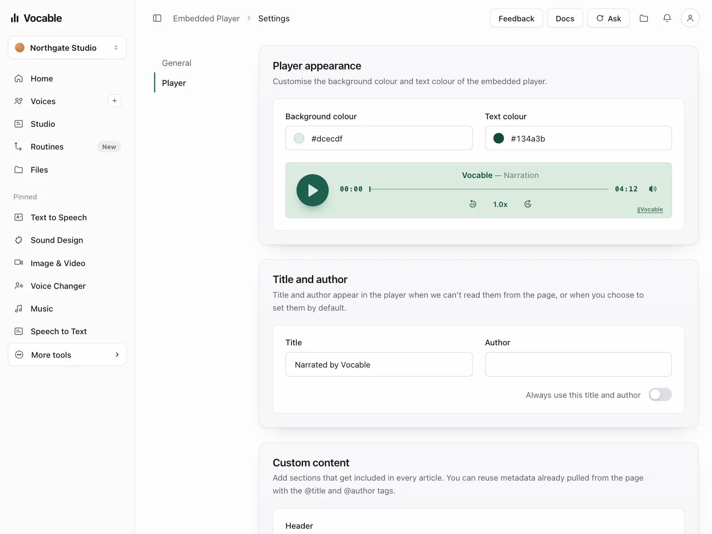This screenshot has width=712, height=534.
Task: Click the Files folder icon in sidebar
Action: pos(19,170)
